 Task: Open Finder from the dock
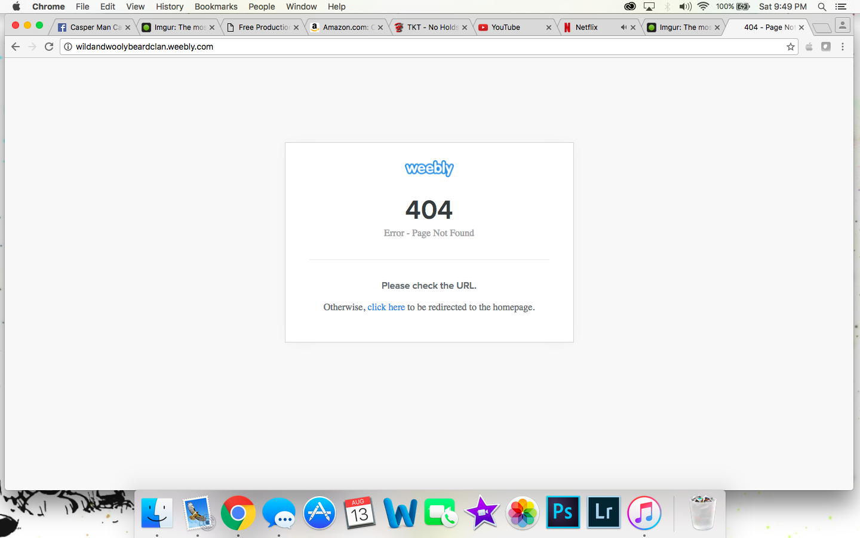click(x=157, y=513)
